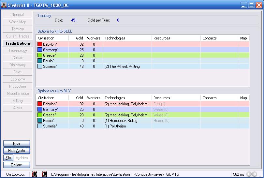The image size is (264, 178).
Task: Click Map column header in SELL list
Action: [x=243, y=38]
